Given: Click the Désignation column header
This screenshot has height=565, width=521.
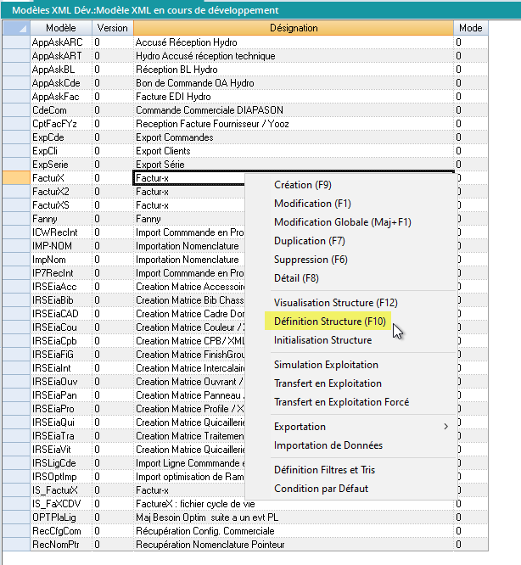Looking at the screenshot, I should point(293,28).
